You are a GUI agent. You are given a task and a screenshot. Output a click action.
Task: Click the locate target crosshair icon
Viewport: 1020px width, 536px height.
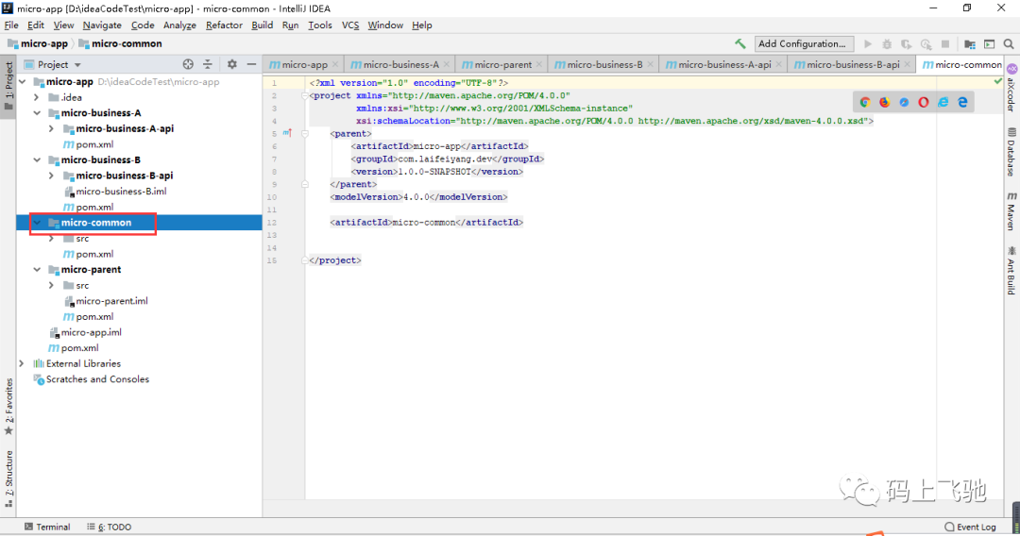188,64
